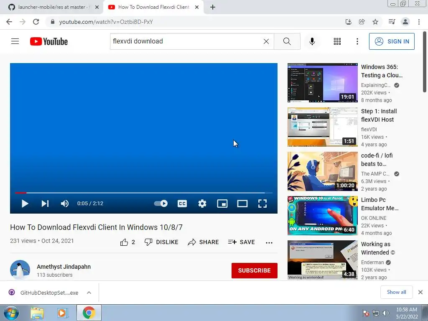Screen dimensions: 428x321
Task: Switch to launcher-mobile GitHub tab
Action: click(52, 7)
